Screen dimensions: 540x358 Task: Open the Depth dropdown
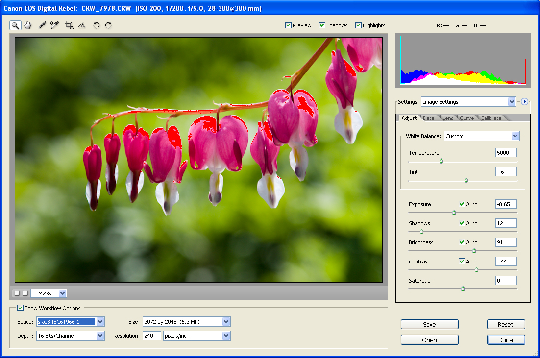pyautogui.click(x=100, y=336)
